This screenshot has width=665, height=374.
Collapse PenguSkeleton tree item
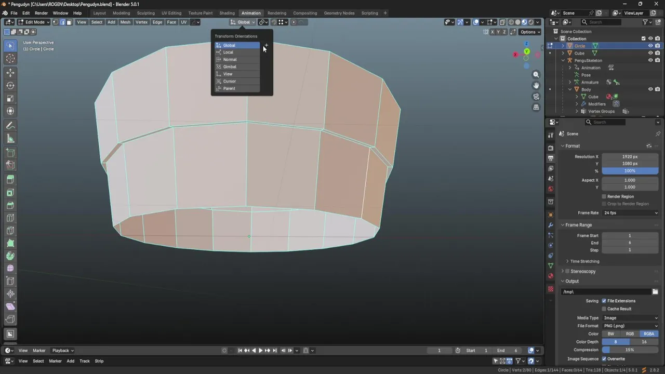point(563,60)
